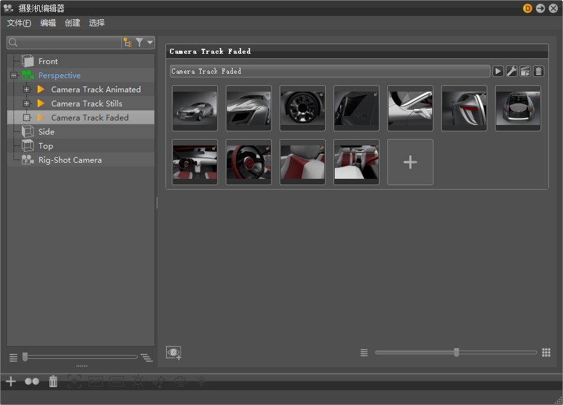Switch thumbnails to list view icon

click(x=364, y=352)
